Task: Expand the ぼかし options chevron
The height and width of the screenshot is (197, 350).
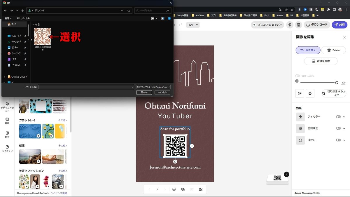Action: tap(344, 140)
